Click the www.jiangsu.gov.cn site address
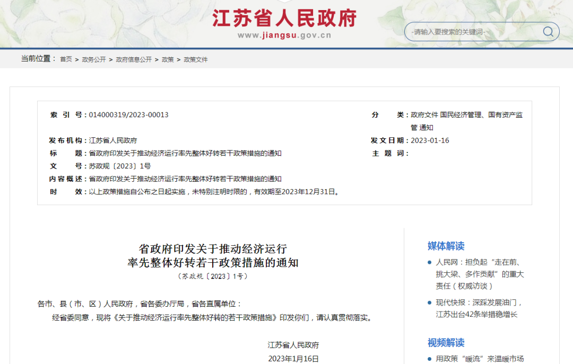 tap(284, 35)
